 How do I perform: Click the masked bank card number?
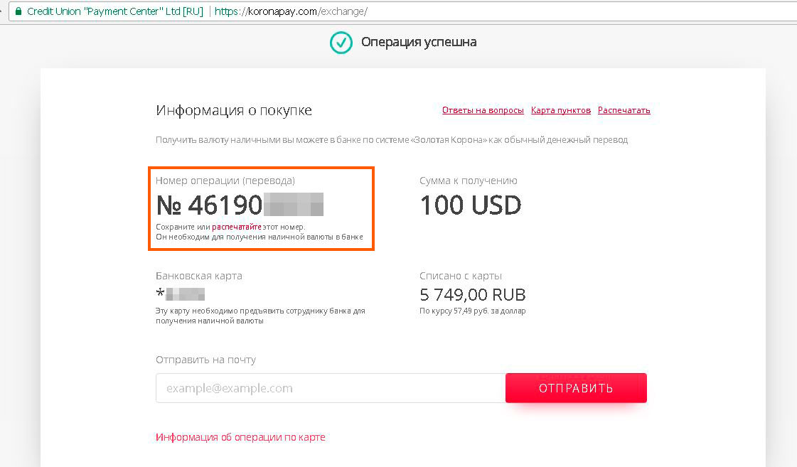180,294
